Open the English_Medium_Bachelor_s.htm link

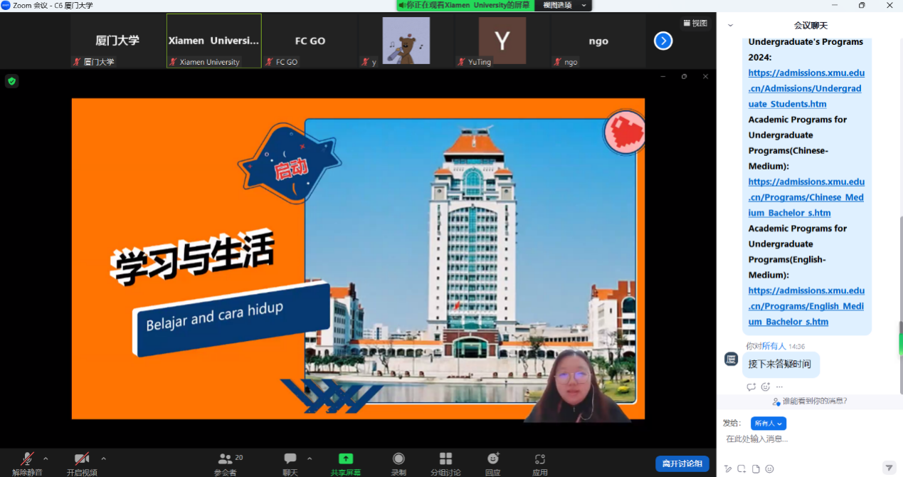click(x=806, y=306)
